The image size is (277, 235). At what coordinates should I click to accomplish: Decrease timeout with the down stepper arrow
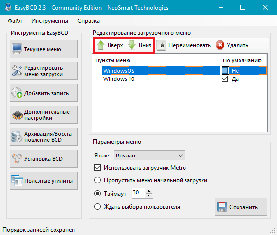click(149, 196)
